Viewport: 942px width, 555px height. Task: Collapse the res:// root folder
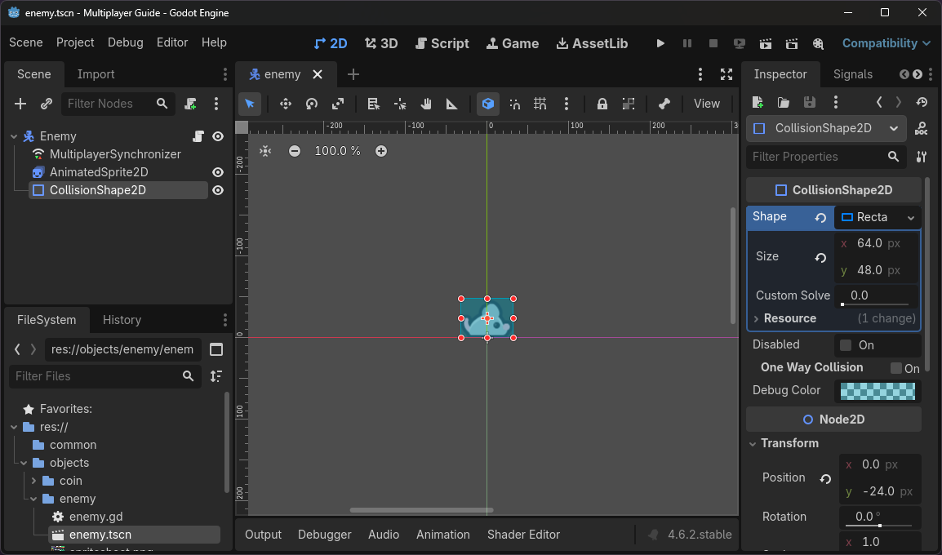click(14, 427)
